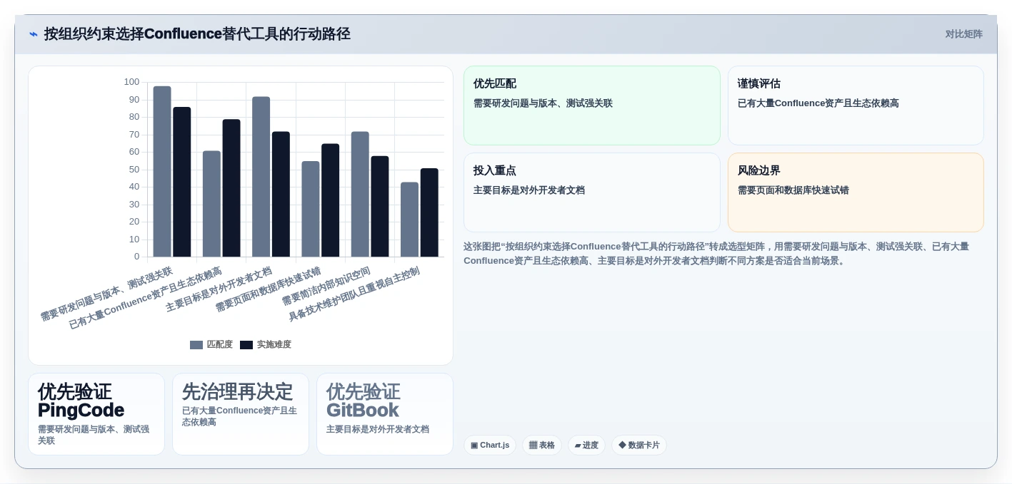Click the tallest 匹配度 bar valued 98
Image resolution: width=1012 pixels, height=484 pixels.
click(x=162, y=172)
